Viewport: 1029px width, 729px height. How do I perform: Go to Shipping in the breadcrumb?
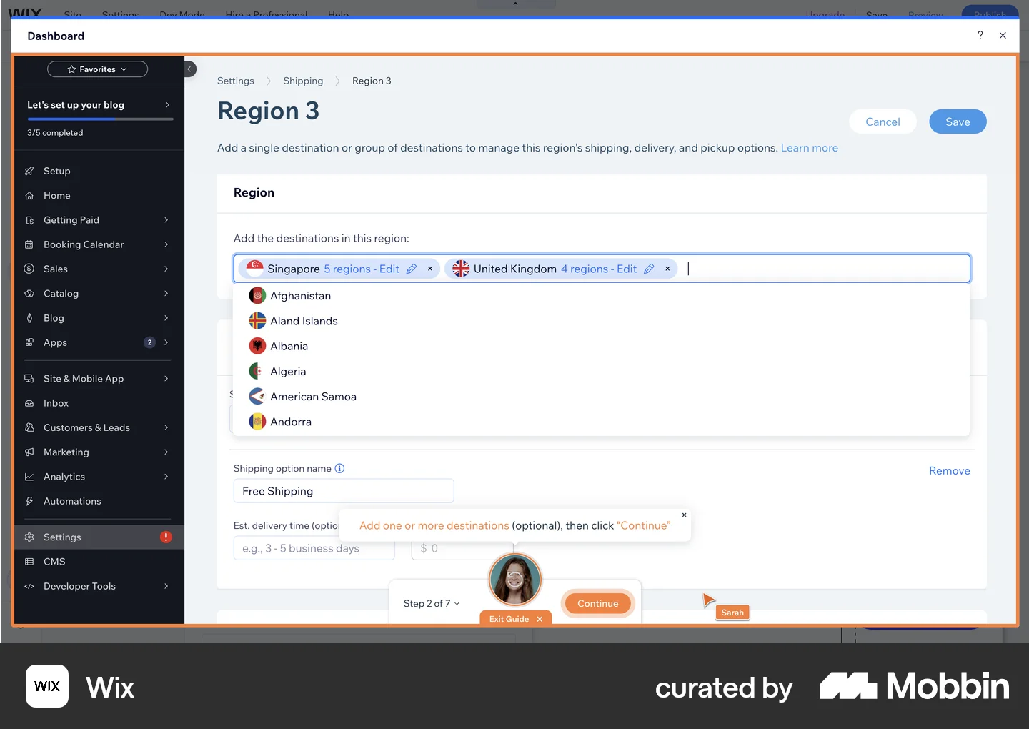(x=303, y=81)
